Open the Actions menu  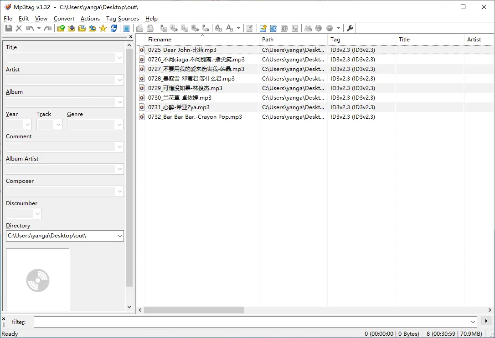[90, 19]
